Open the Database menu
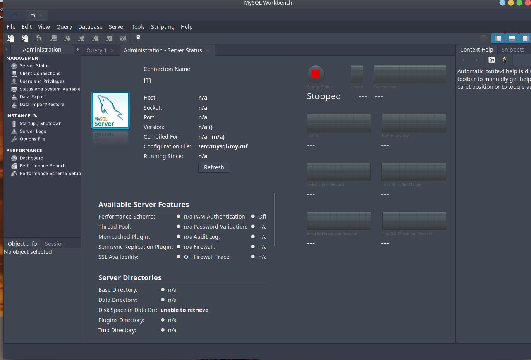 (x=90, y=27)
